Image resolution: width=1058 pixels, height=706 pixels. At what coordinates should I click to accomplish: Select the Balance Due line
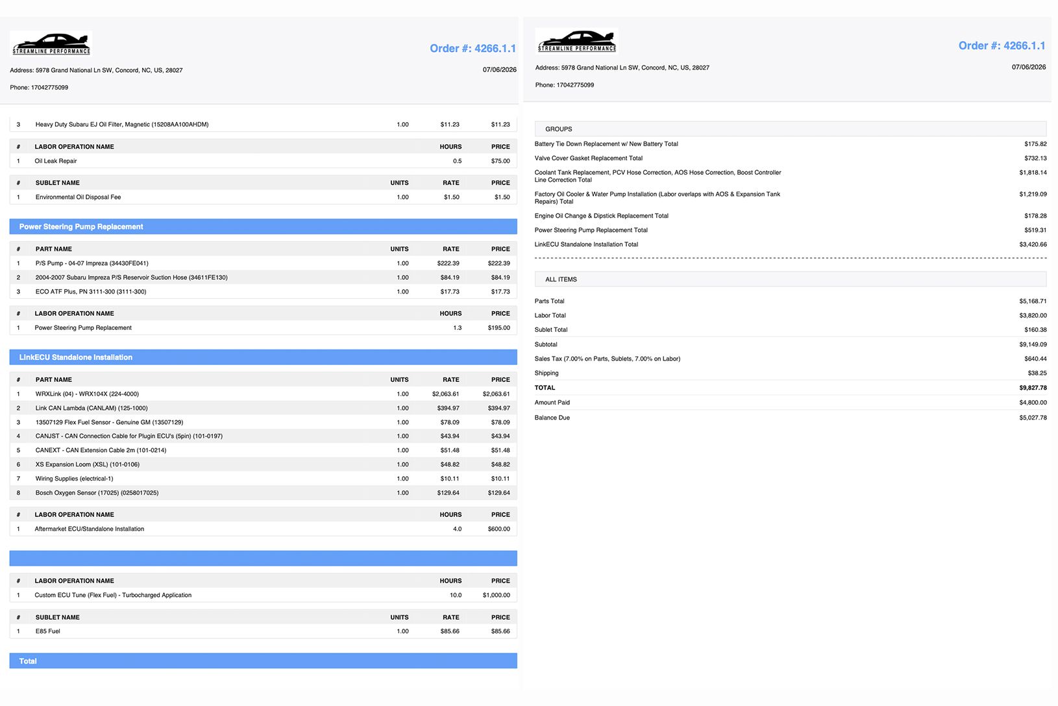tap(791, 418)
